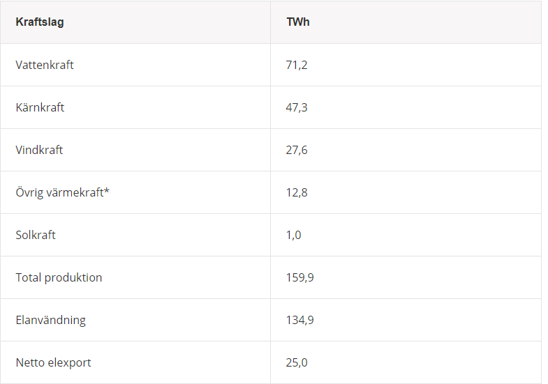Screen dimensions: 548x384
Task: Select the Vindkraft row label
Action: (39, 150)
